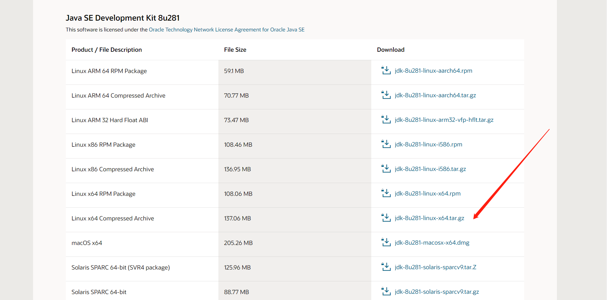Select 'Linux x86 RPM Package' cell
The height and width of the screenshot is (300, 607).
[x=142, y=146]
